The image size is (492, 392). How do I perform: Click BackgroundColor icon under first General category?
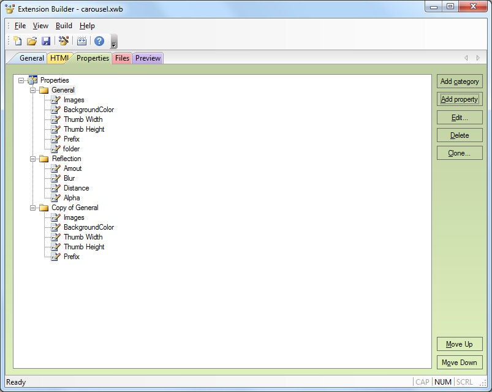(x=56, y=110)
